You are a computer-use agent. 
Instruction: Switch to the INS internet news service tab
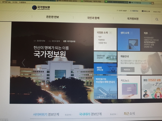coord(68,1)
